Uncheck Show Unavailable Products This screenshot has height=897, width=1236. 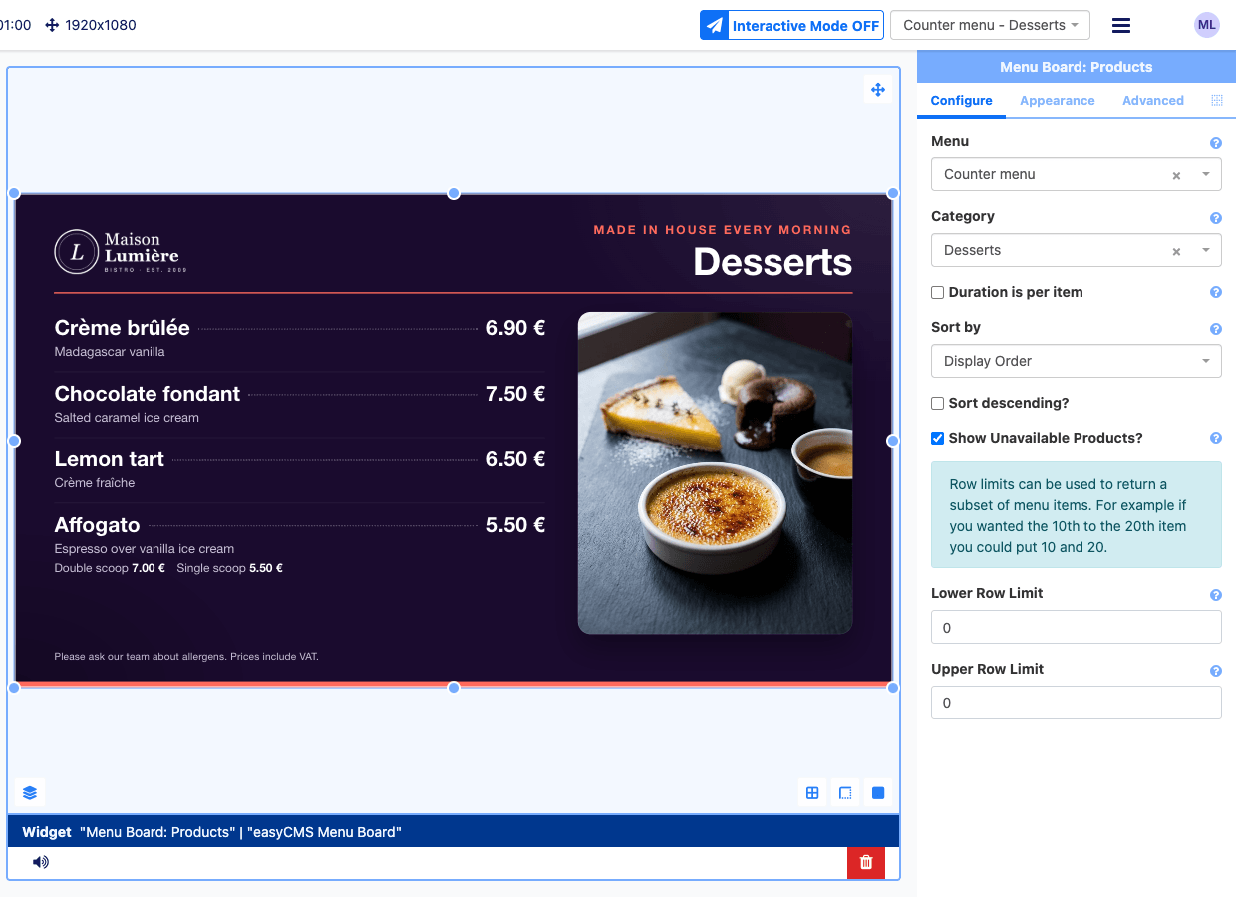click(937, 438)
